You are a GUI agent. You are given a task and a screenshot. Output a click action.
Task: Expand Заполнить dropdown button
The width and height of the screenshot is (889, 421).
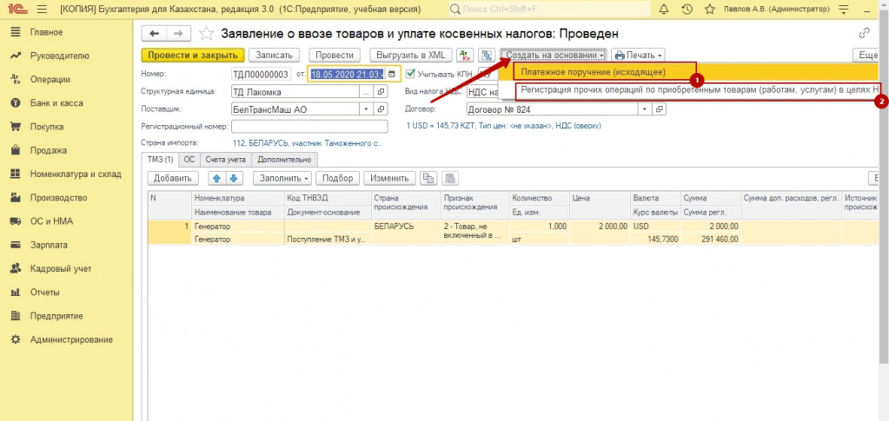point(282,178)
